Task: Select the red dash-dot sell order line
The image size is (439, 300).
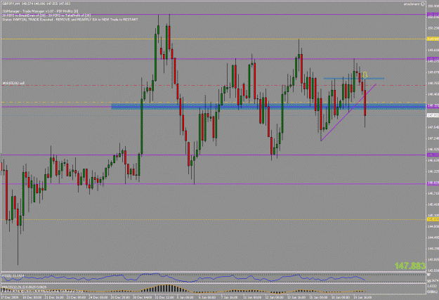Action: [x=214, y=85]
